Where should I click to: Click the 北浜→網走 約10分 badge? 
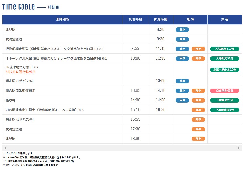224,70
